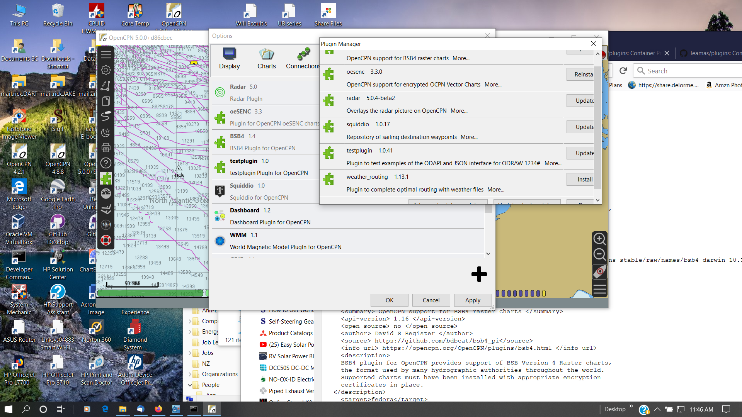
Task: Toggle the ship track icon
Action: 106,116
